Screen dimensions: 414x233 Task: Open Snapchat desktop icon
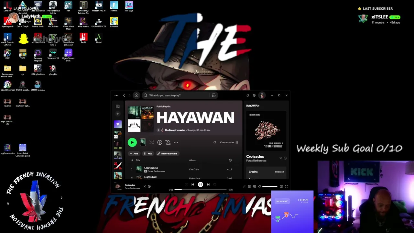23,39
